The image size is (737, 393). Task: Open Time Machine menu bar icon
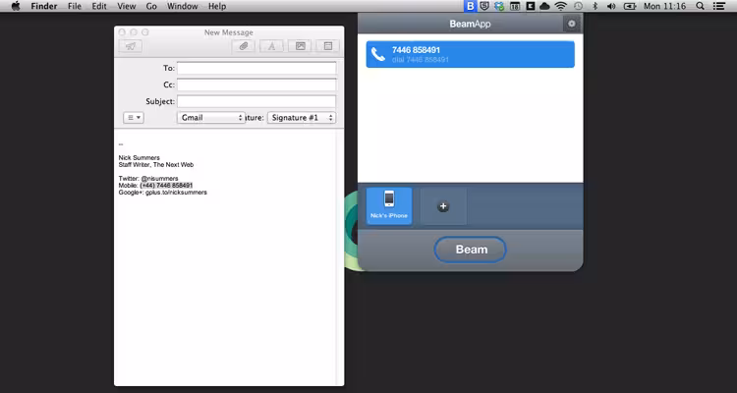tap(578, 6)
